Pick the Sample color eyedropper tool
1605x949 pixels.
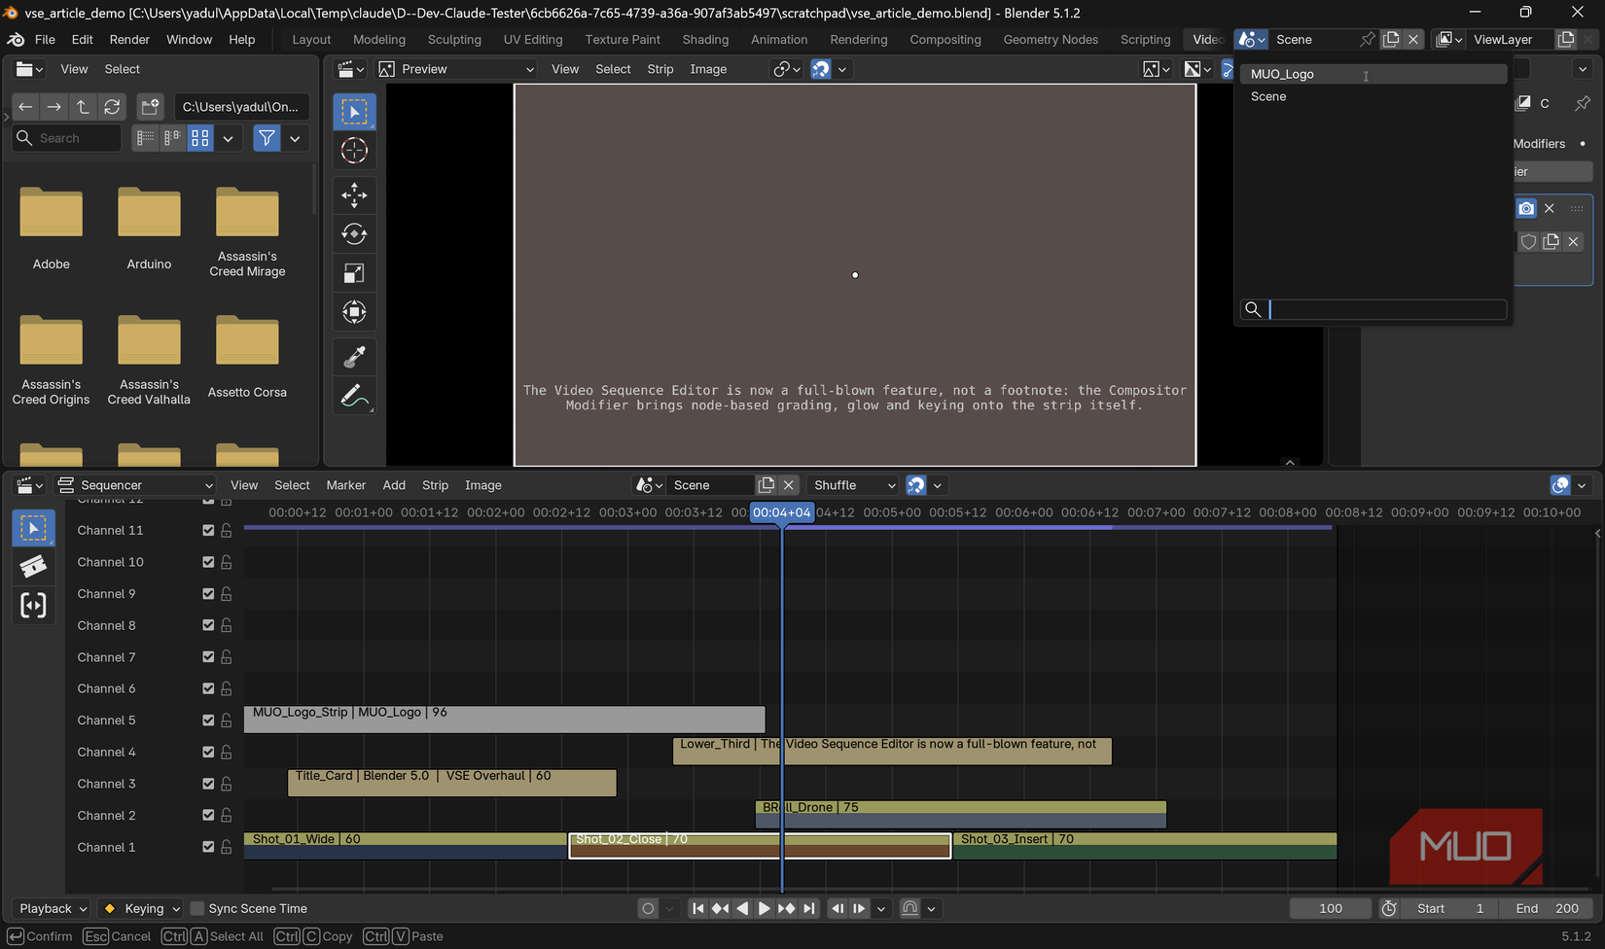(x=354, y=357)
